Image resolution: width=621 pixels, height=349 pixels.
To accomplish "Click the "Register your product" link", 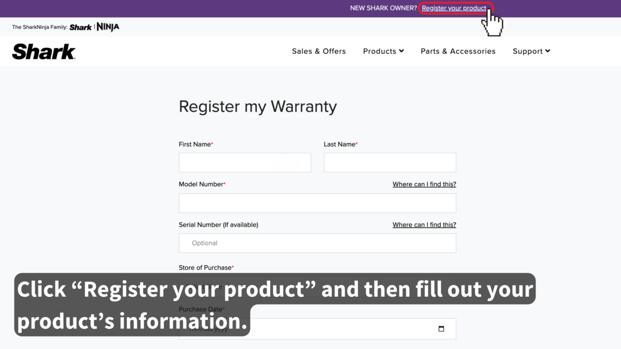I will pyautogui.click(x=454, y=8).
